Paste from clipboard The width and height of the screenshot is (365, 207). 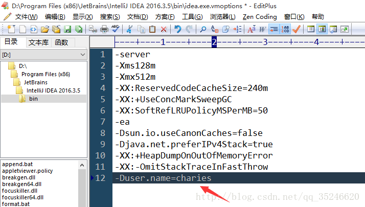pos(152,29)
